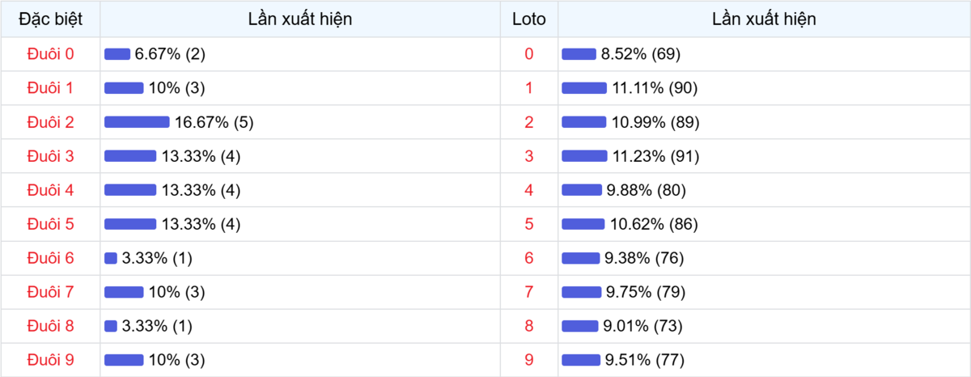Click the Đuôi 4 label
Screen dimensions: 971x377
(x=50, y=190)
